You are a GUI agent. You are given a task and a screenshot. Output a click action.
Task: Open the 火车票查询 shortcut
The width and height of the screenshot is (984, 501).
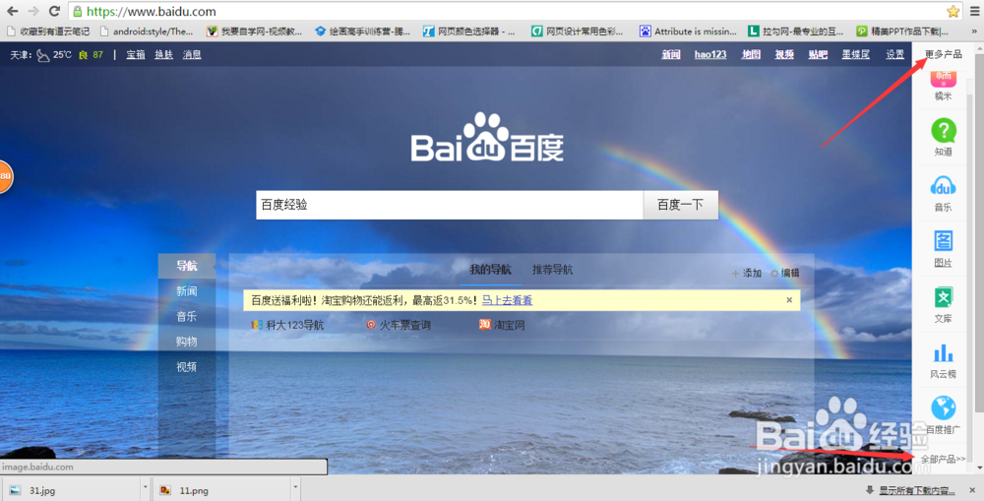pos(399,325)
